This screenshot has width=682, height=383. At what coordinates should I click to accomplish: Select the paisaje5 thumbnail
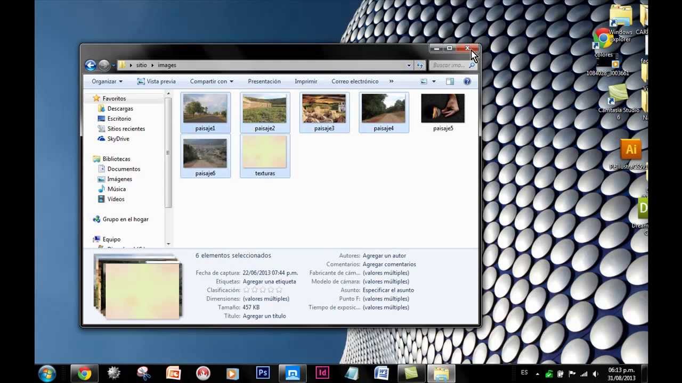point(443,112)
